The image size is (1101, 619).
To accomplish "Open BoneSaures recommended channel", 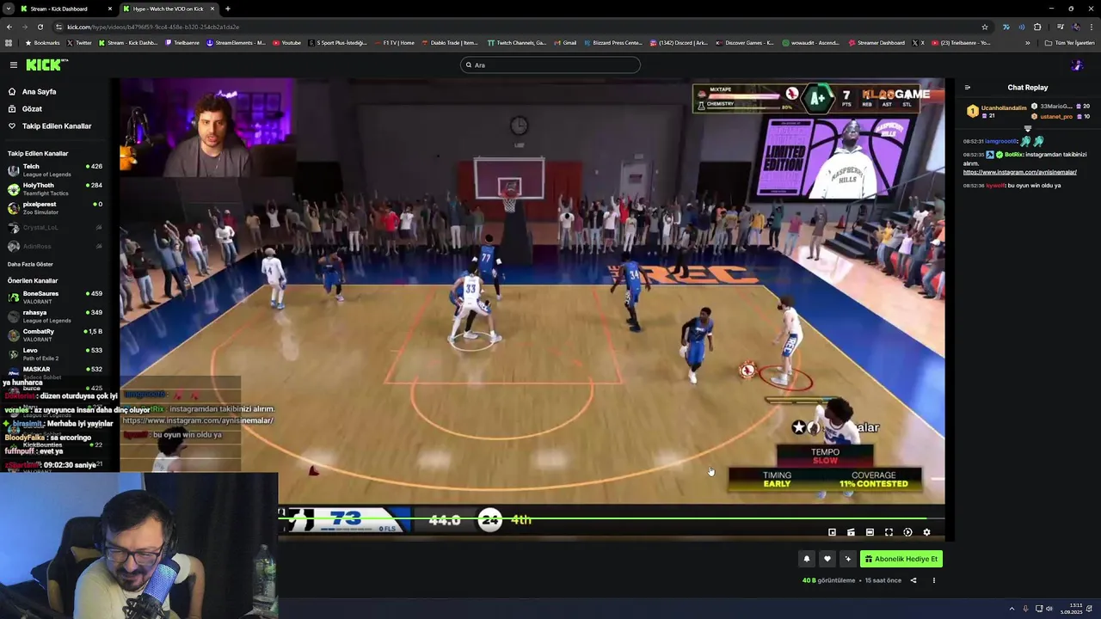I will [x=55, y=297].
